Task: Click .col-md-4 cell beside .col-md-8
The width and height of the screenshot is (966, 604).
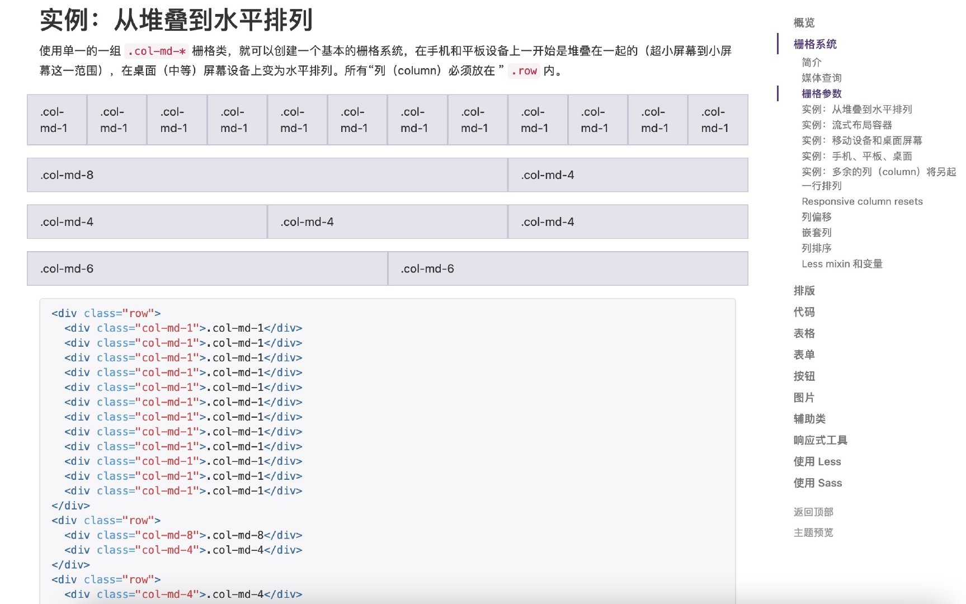Action: pos(628,175)
